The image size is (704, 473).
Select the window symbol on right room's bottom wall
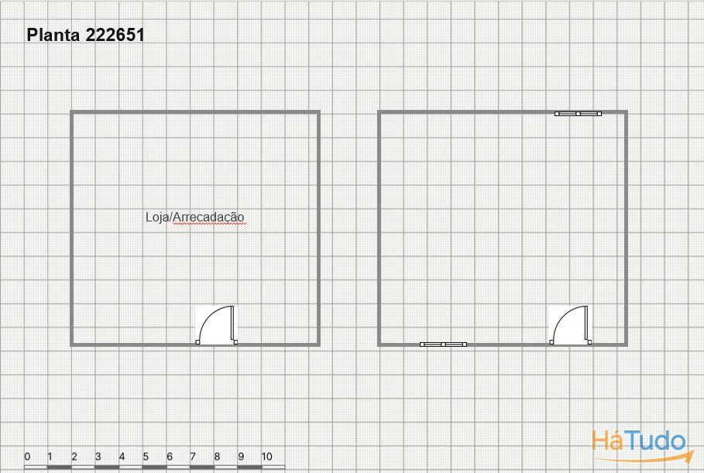click(443, 344)
